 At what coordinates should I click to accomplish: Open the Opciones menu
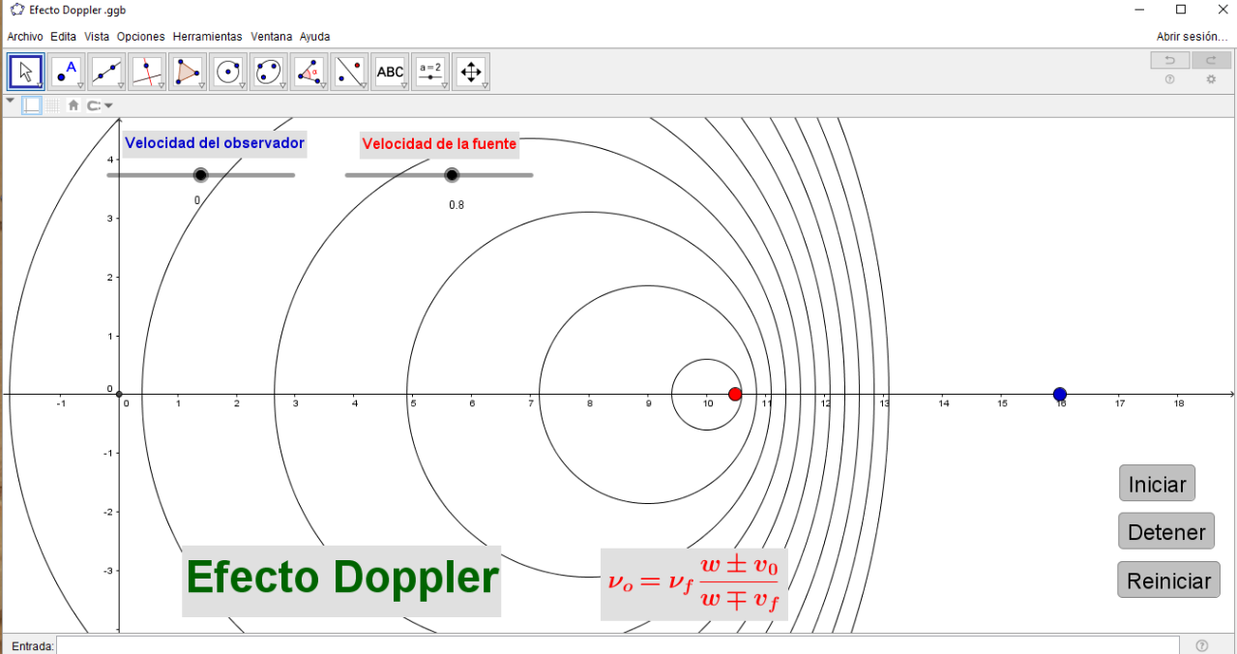point(141,37)
